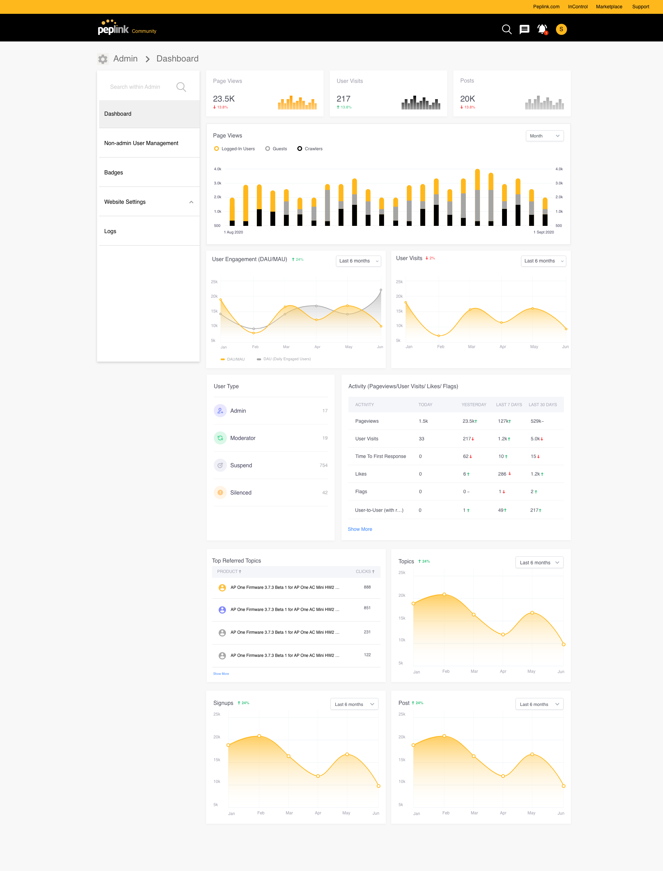
Task: Click the 'Search within Admin' input field
Action: click(x=135, y=87)
